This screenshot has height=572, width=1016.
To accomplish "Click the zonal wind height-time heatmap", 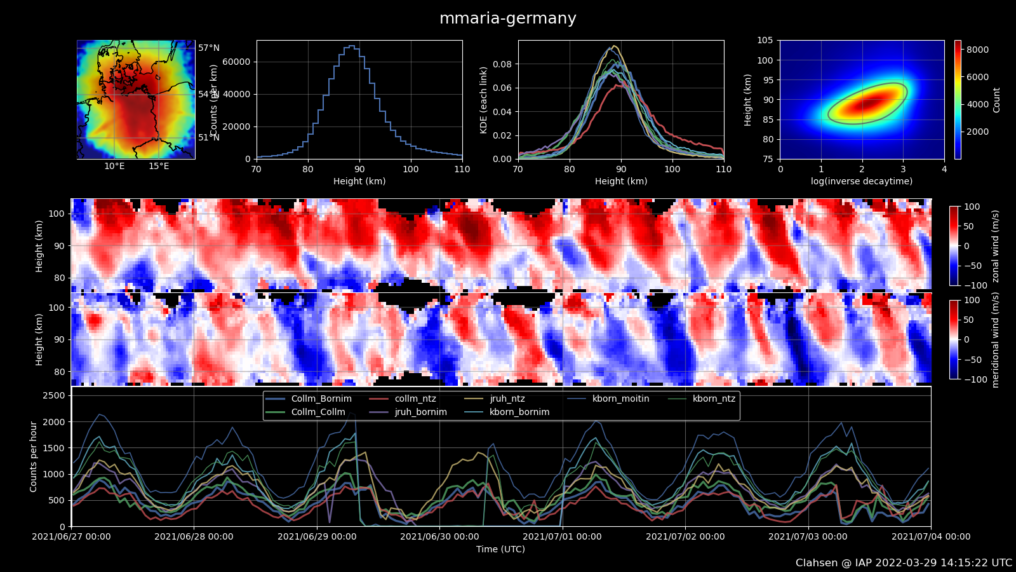I will point(501,245).
